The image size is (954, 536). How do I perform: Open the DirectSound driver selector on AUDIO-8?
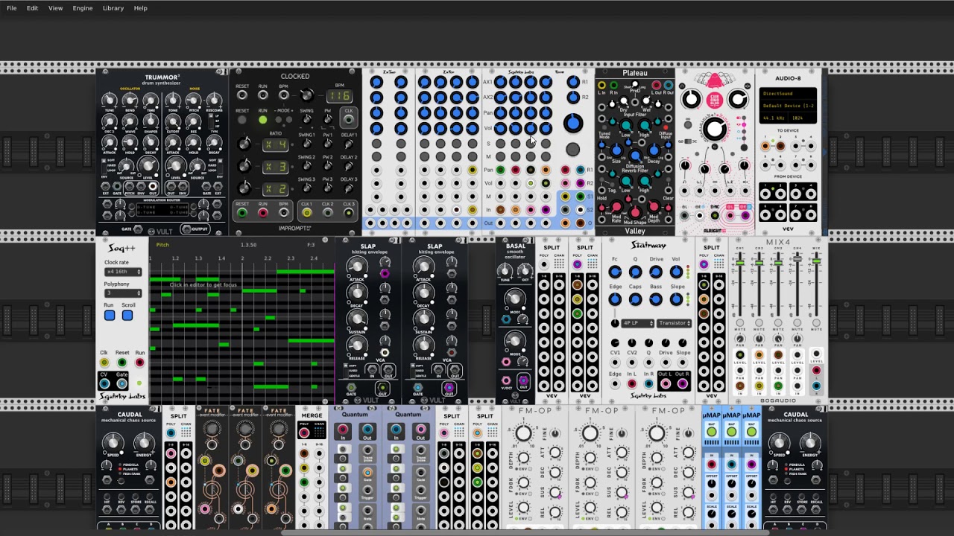click(788, 94)
